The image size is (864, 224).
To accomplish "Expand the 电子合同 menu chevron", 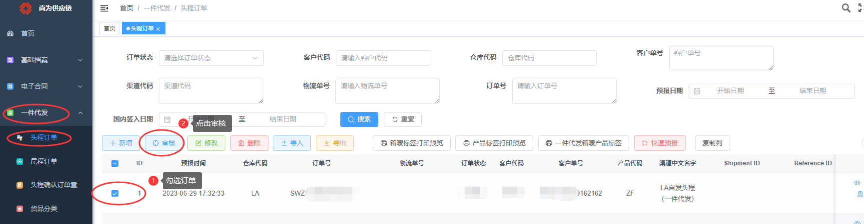I will pyautogui.click(x=80, y=86).
